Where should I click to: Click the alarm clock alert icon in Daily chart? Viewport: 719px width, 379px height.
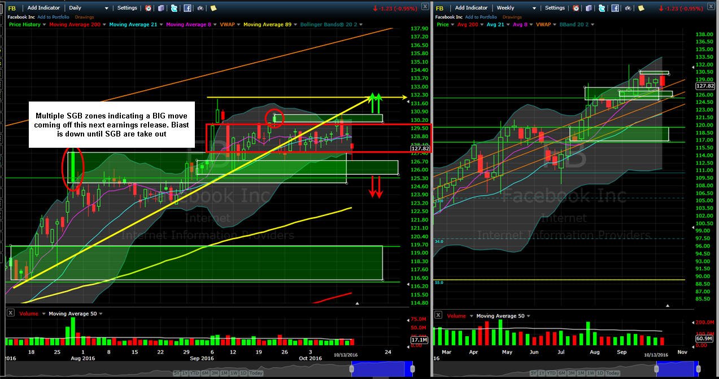(x=148, y=8)
